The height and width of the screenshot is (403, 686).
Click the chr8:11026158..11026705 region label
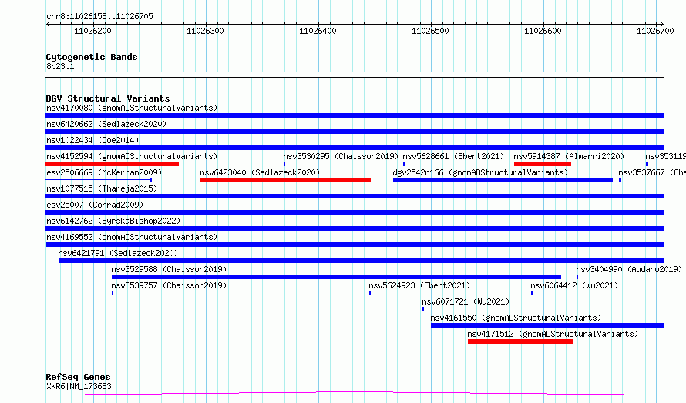click(x=99, y=17)
